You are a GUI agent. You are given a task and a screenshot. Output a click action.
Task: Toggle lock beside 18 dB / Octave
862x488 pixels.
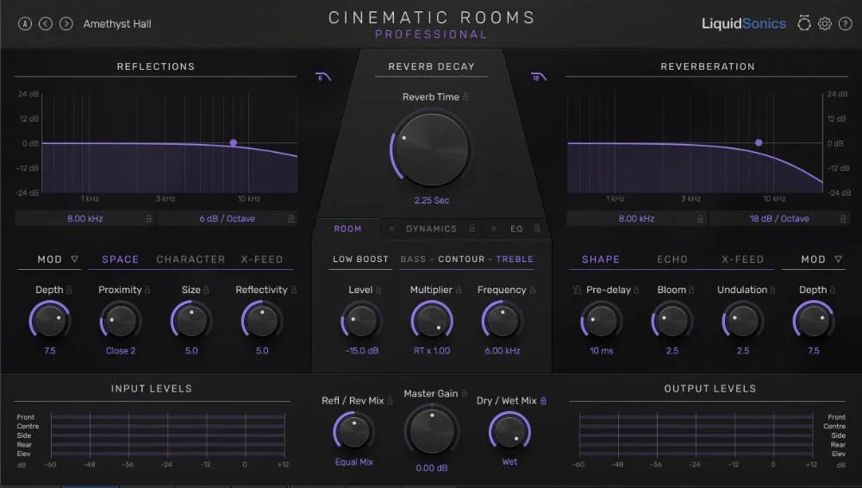tap(843, 218)
